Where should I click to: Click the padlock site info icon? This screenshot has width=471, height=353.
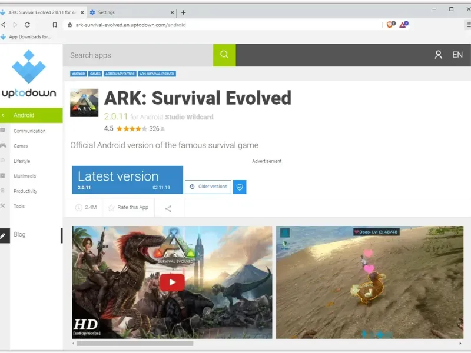click(69, 25)
